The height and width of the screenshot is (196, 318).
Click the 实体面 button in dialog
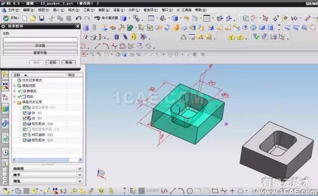click(x=40, y=46)
